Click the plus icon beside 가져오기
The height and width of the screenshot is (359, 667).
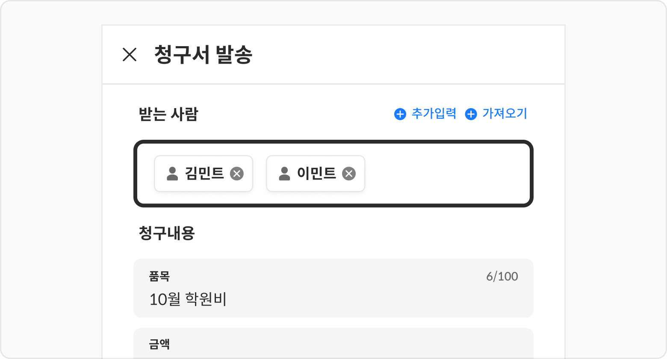[x=471, y=114]
